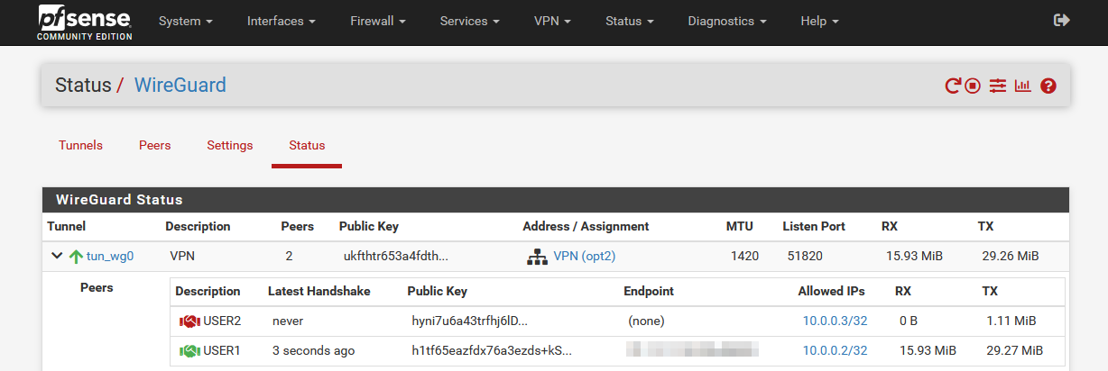Click the VPN (opt2) assignment link
Image resolution: width=1108 pixels, height=371 pixels.
[584, 256]
